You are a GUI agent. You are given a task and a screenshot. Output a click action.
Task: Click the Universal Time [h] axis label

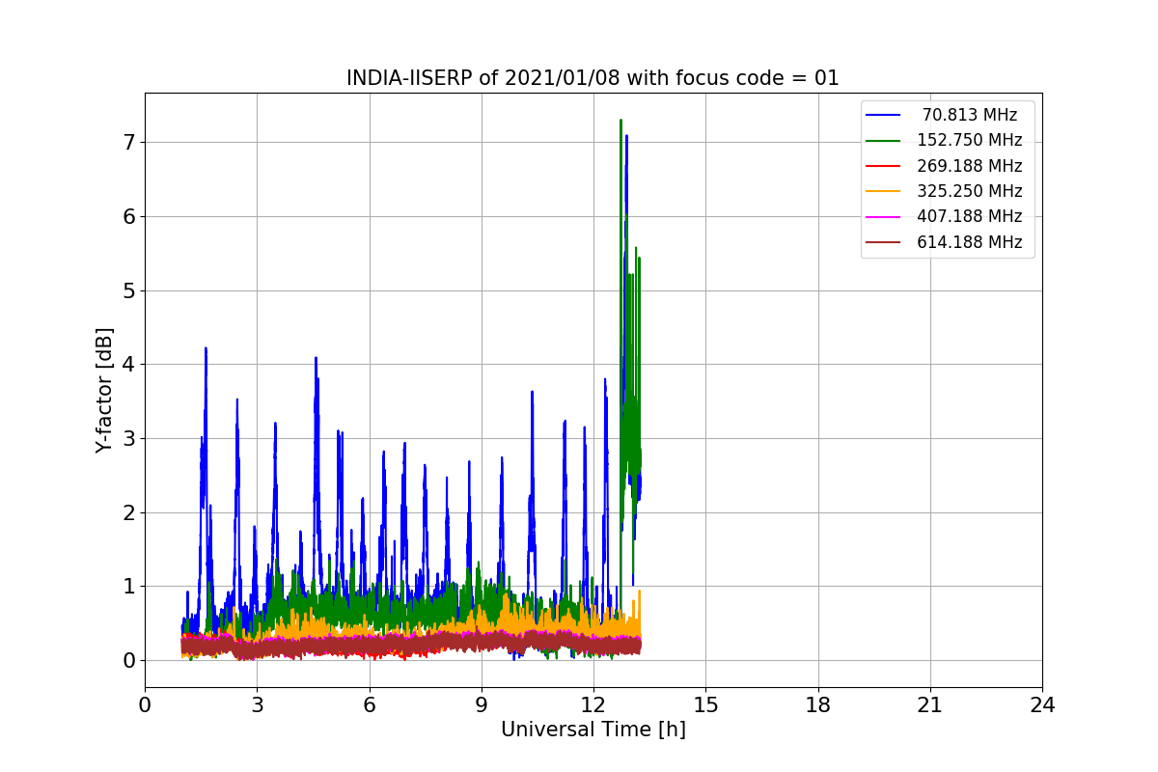click(x=593, y=731)
